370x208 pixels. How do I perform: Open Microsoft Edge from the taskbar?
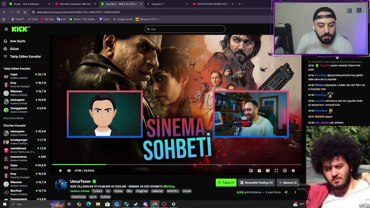tap(89, 204)
